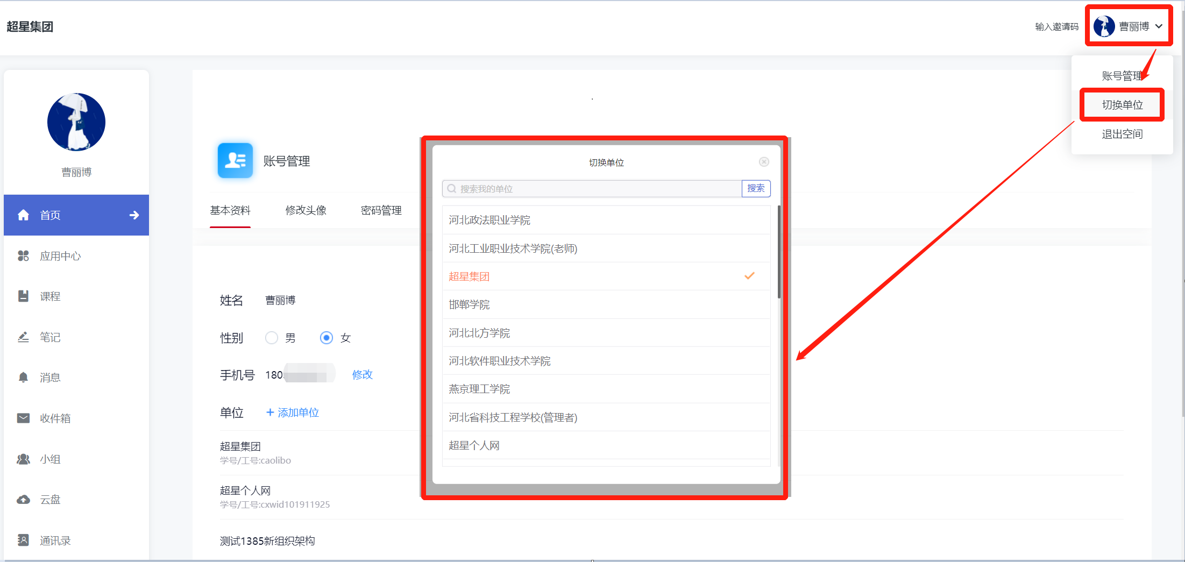
Task: Click the 账号管理 blue card icon
Action: [x=235, y=160]
